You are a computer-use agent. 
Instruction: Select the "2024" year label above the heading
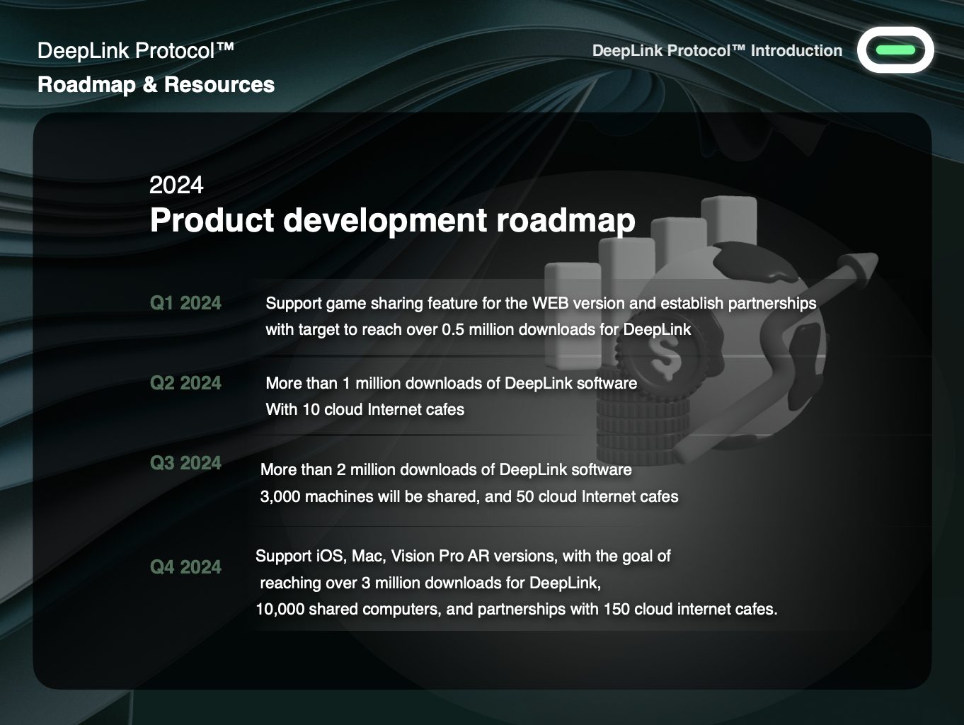click(x=176, y=185)
